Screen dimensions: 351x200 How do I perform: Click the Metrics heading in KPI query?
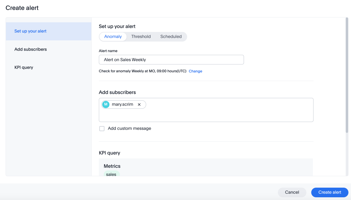[112, 166]
